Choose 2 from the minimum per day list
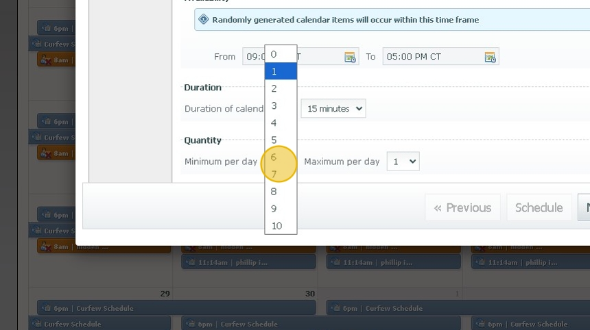This screenshot has height=330, width=590. (x=281, y=88)
